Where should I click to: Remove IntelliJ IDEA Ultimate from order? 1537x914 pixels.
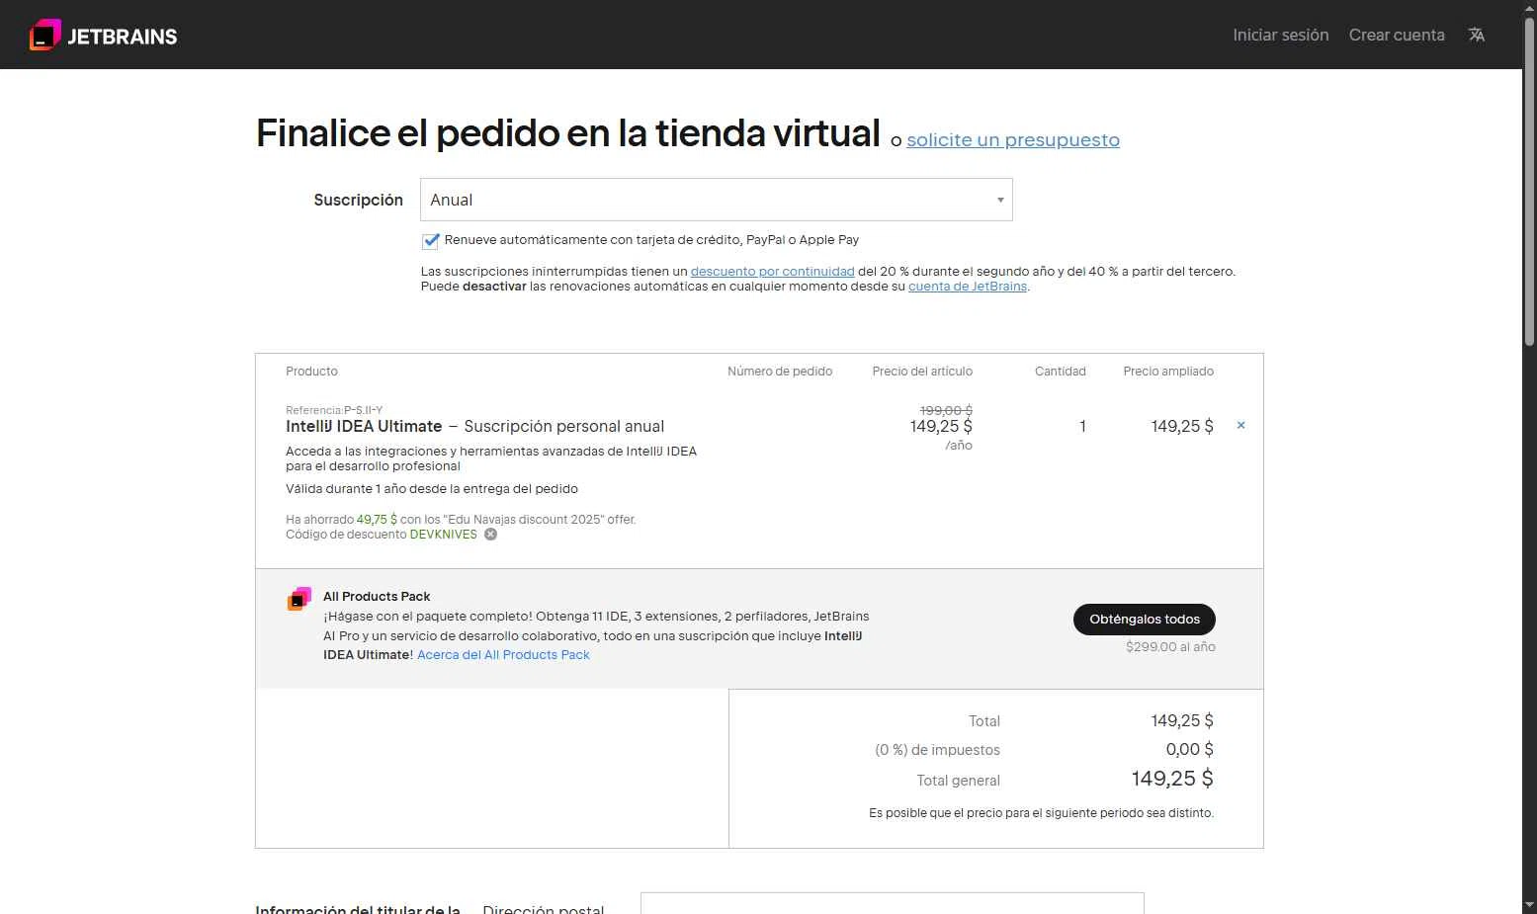tap(1240, 425)
